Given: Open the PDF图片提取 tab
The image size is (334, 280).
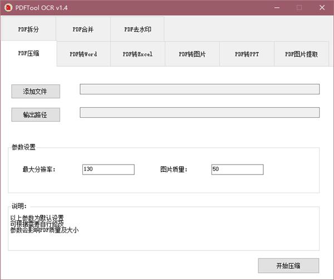Looking at the screenshot, I should click(301, 54).
